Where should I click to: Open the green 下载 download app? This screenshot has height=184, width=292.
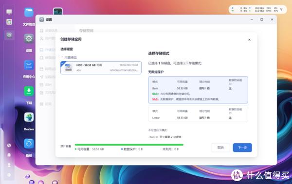pos(29,91)
